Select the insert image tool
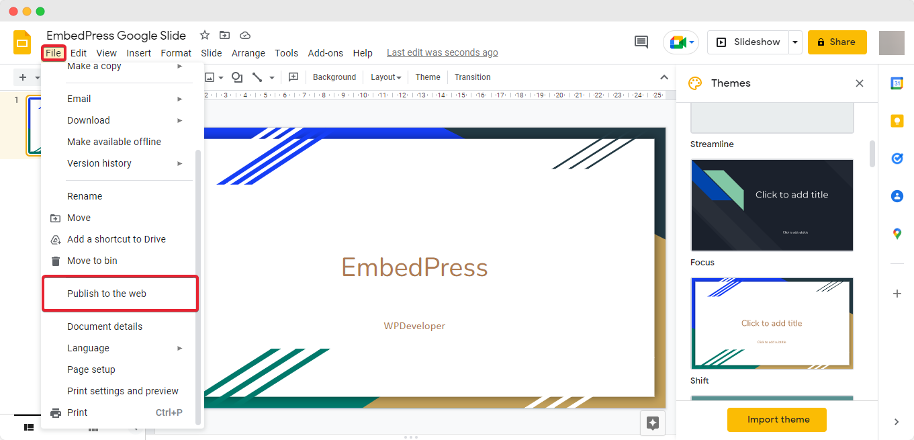Image resolution: width=914 pixels, height=440 pixels. point(210,77)
